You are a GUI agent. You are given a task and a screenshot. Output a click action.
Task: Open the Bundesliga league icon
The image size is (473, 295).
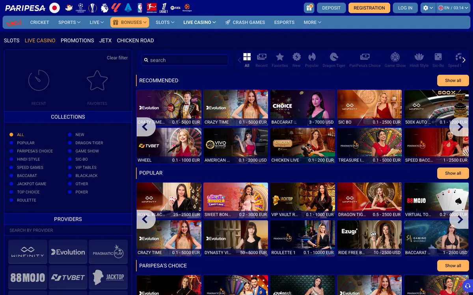(x=152, y=7)
